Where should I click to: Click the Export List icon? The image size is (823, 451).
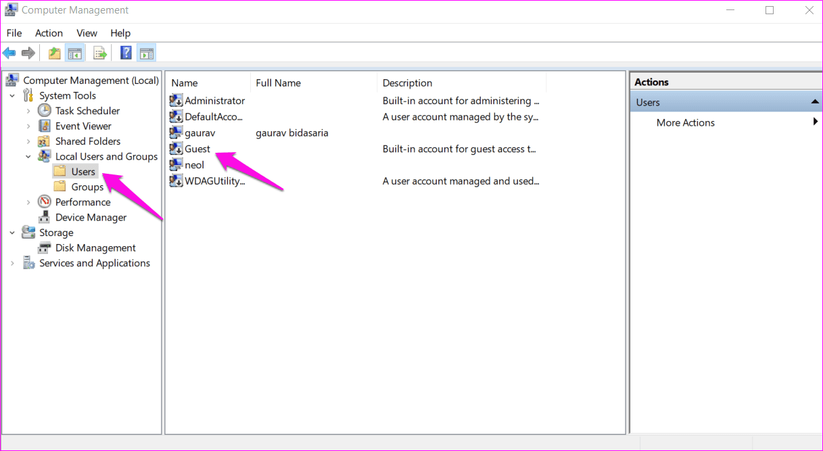pyautogui.click(x=98, y=53)
